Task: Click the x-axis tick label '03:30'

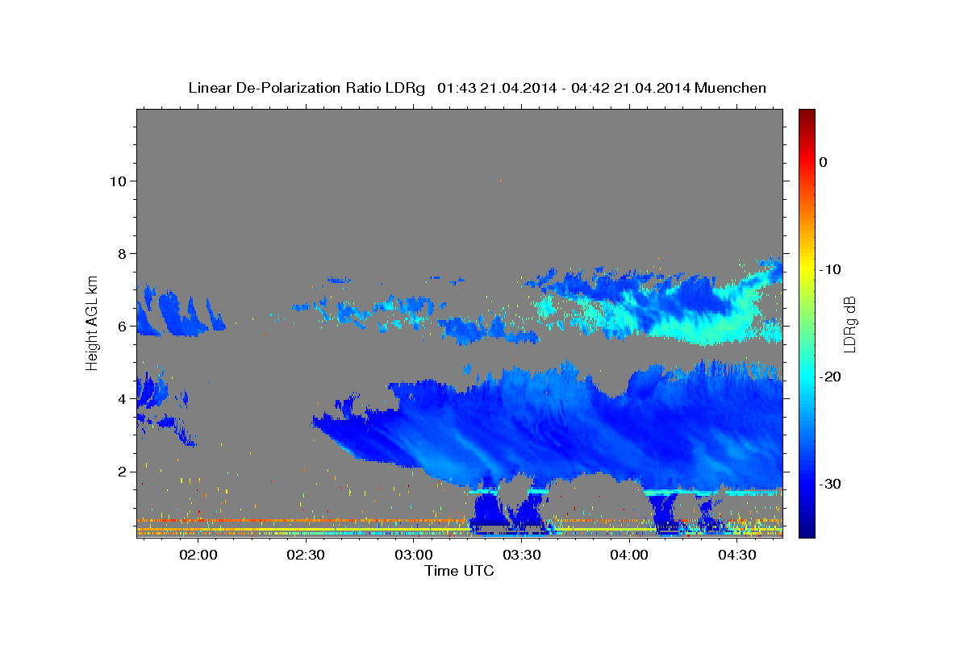Action: pos(521,555)
